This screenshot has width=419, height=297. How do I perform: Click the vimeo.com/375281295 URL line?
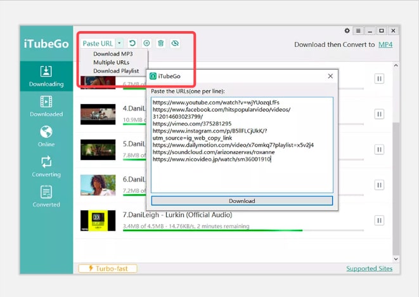pyautogui.click(x=192, y=124)
